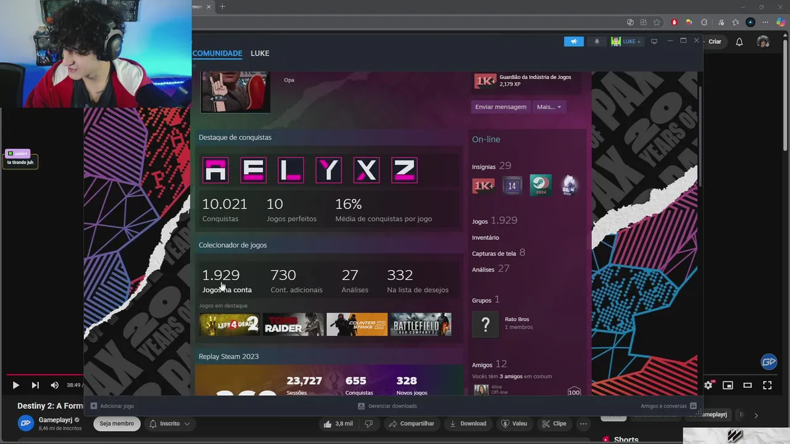Click the crystal trophy badge icon
The height and width of the screenshot is (444, 790).
[570, 186]
